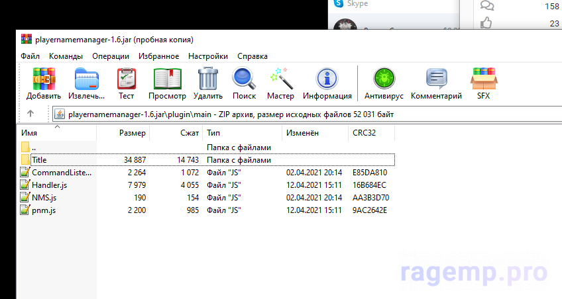Open the Просмотр (View) book icon
The height and width of the screenshot is (299, 562).
[x=168, y=79]
